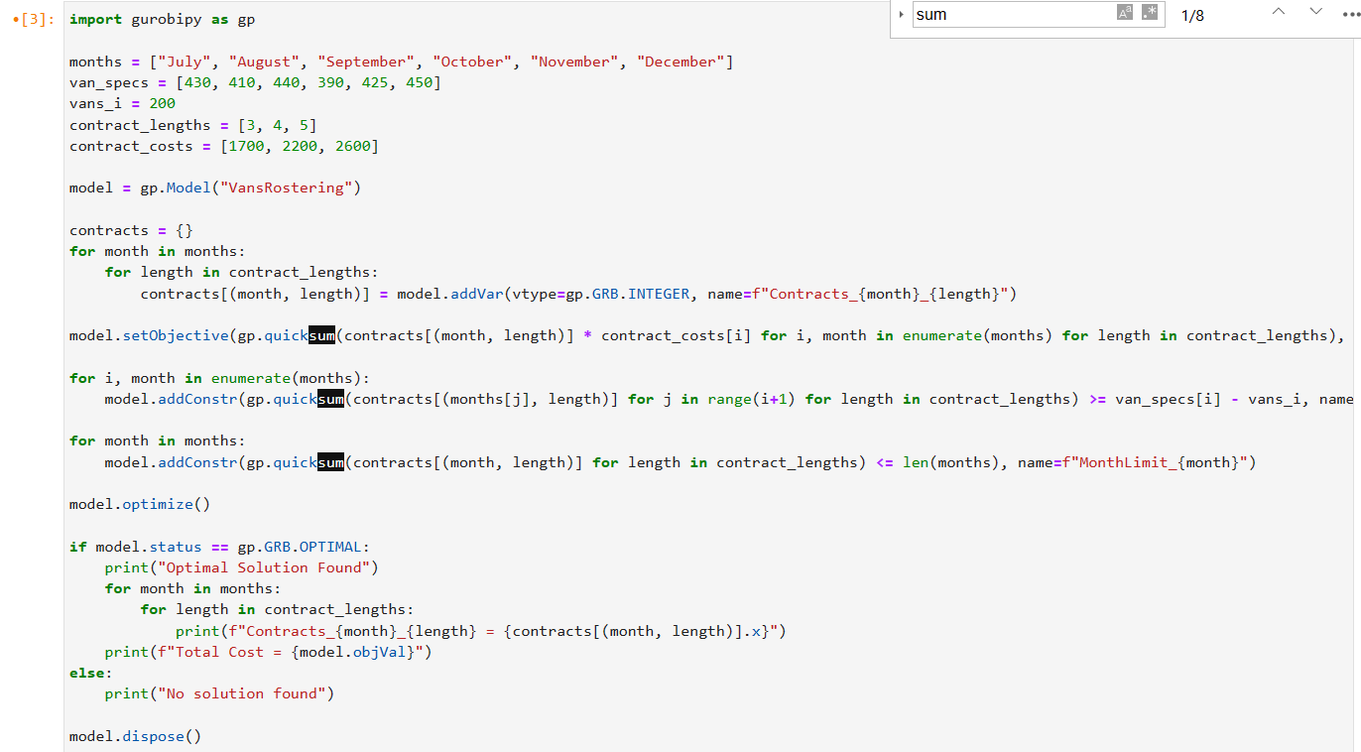The height and width of the screenshot is (752, 1361).
Task: Place cursor on the model.optimize() call
Action: tap(139, 503)
